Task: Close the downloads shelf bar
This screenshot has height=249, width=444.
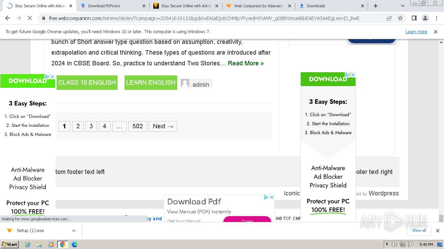Action: point(437,231)
